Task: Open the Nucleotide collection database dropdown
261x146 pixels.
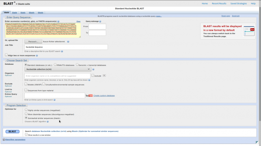Action: [58, 69]
